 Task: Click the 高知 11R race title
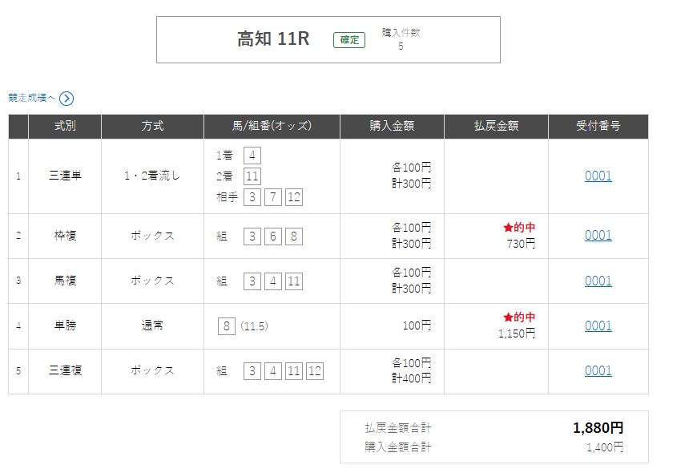[x=273, y=39]
